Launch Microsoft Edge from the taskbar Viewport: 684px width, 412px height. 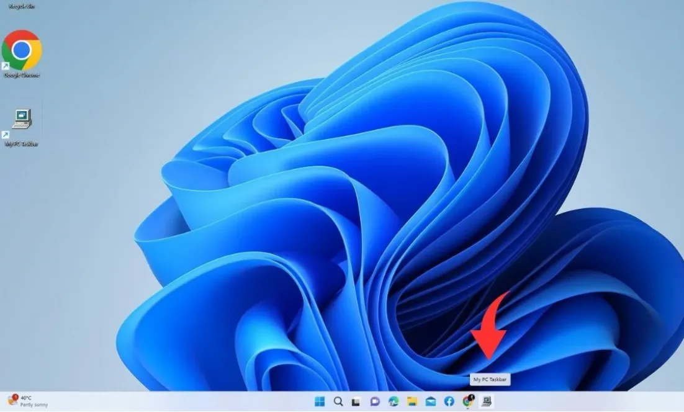click(392, 401)
